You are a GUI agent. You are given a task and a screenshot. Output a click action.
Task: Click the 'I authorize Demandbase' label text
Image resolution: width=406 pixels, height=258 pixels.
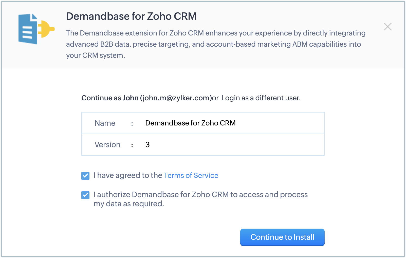(200, 195)
